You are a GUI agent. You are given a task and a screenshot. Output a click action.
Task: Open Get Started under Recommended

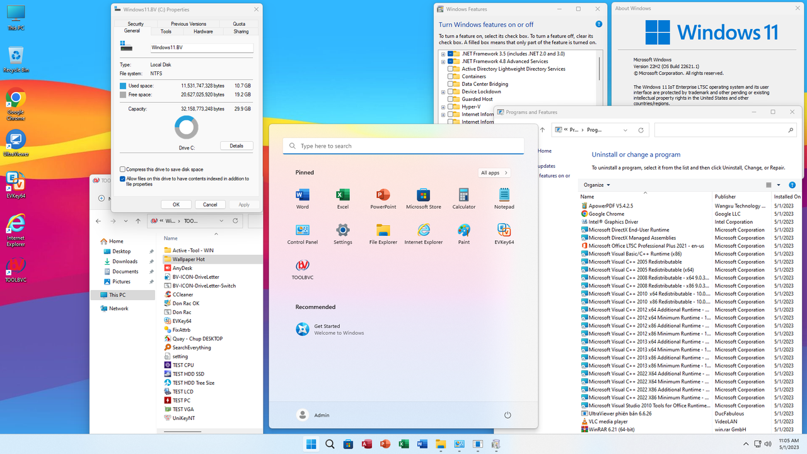click(x=330, y=329)
